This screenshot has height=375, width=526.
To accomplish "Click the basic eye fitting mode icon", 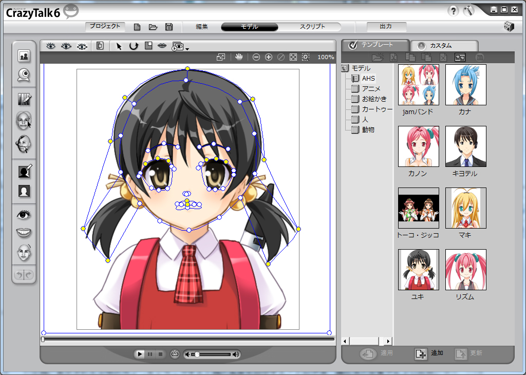I will click(51, 46).
